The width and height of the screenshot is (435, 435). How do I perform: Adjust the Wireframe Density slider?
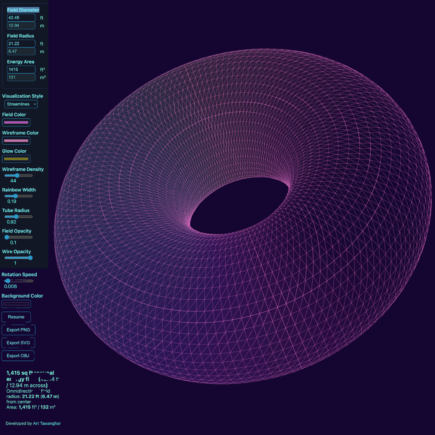coord(17,175)
